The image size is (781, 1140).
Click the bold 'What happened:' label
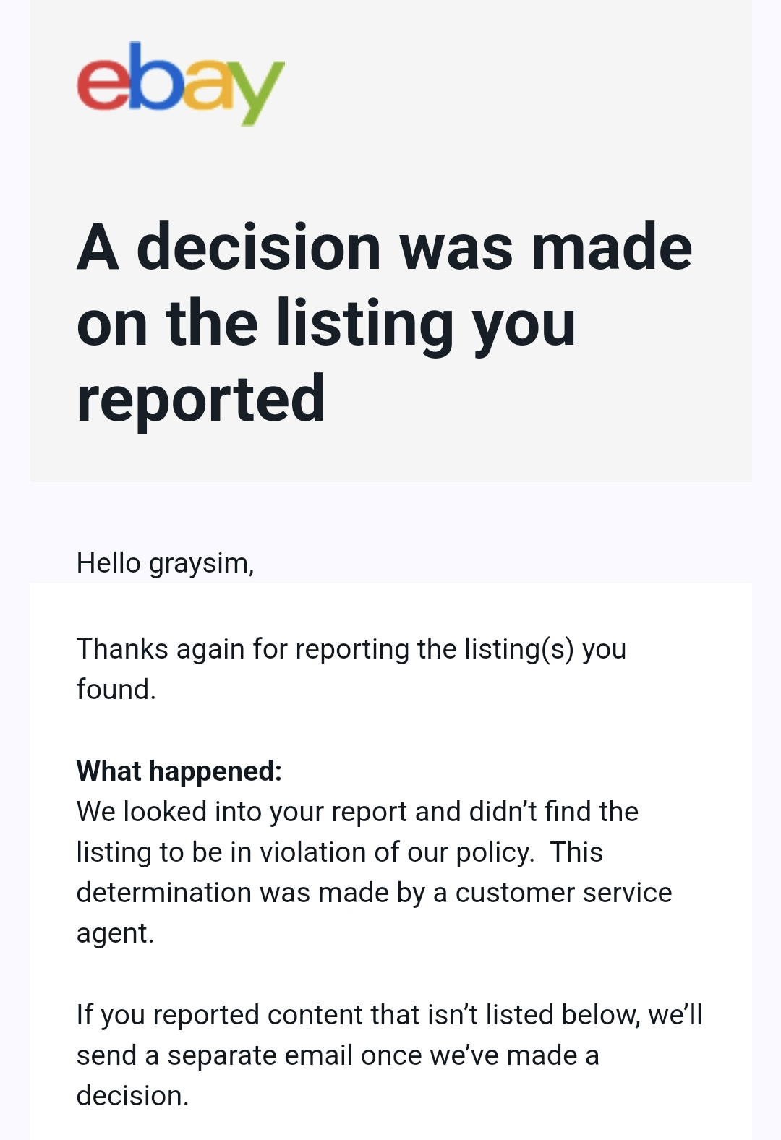click(x=179, y=771)
